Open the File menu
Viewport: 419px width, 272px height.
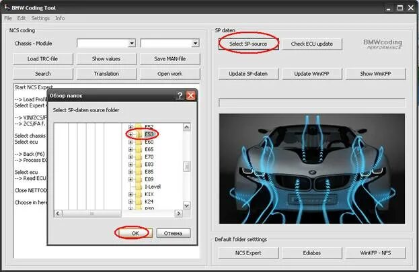coord(8,18)
